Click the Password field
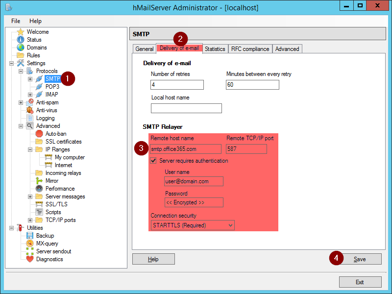 [194, 202]
